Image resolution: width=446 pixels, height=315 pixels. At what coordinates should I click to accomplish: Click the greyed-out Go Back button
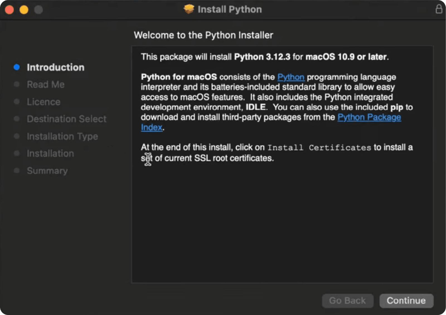click(x=348, y=301)
